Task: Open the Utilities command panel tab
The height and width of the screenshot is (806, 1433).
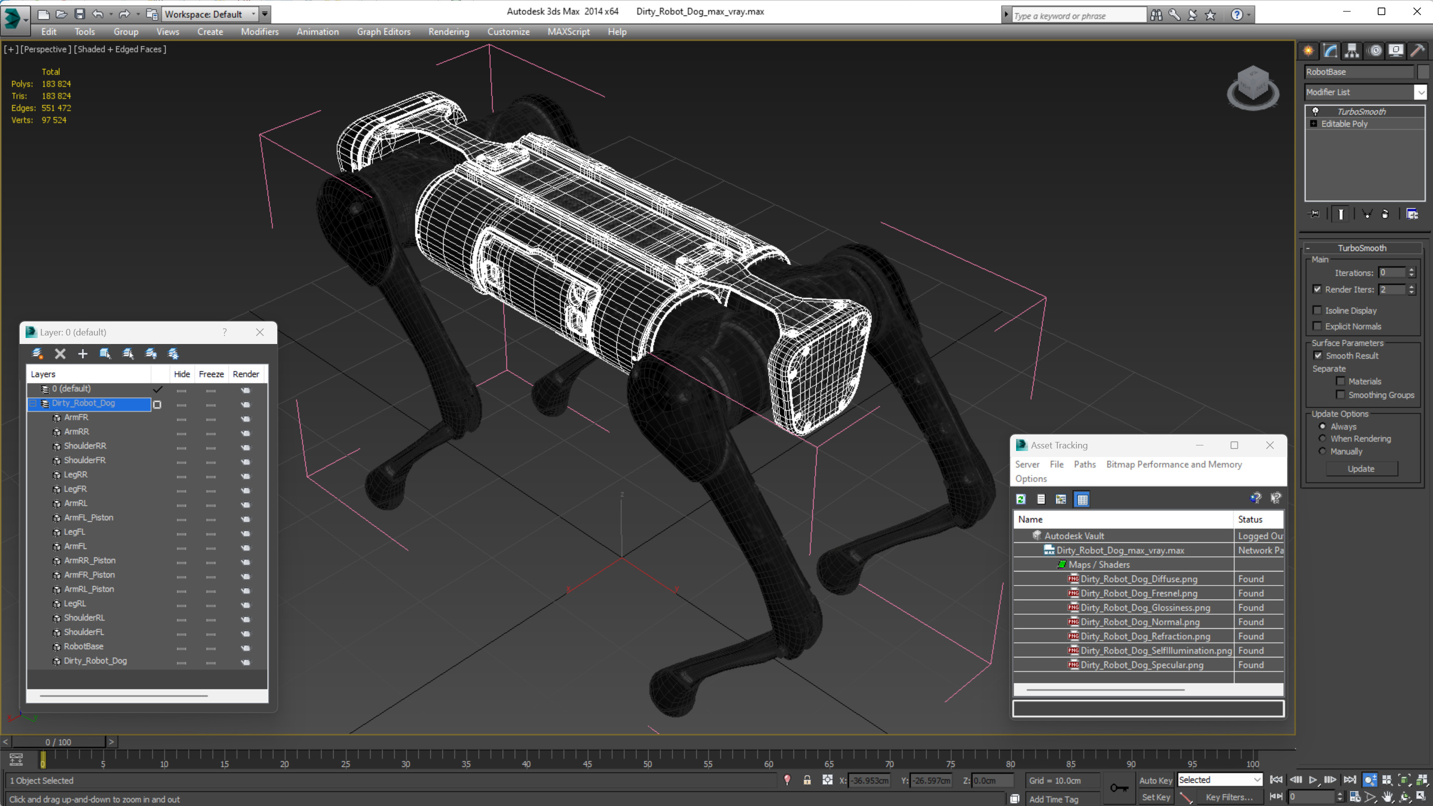Action: pos(1417,51)
